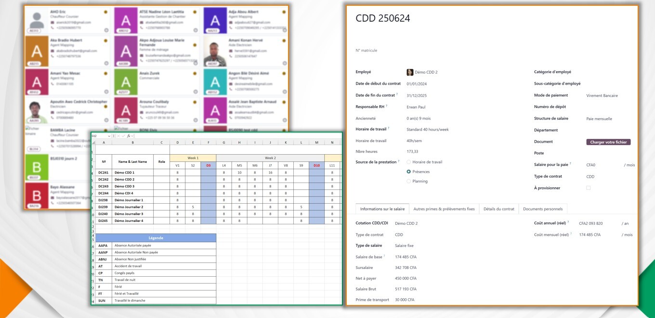
Task: Tick the À provisionner checkbox
Action: point(588,188)
